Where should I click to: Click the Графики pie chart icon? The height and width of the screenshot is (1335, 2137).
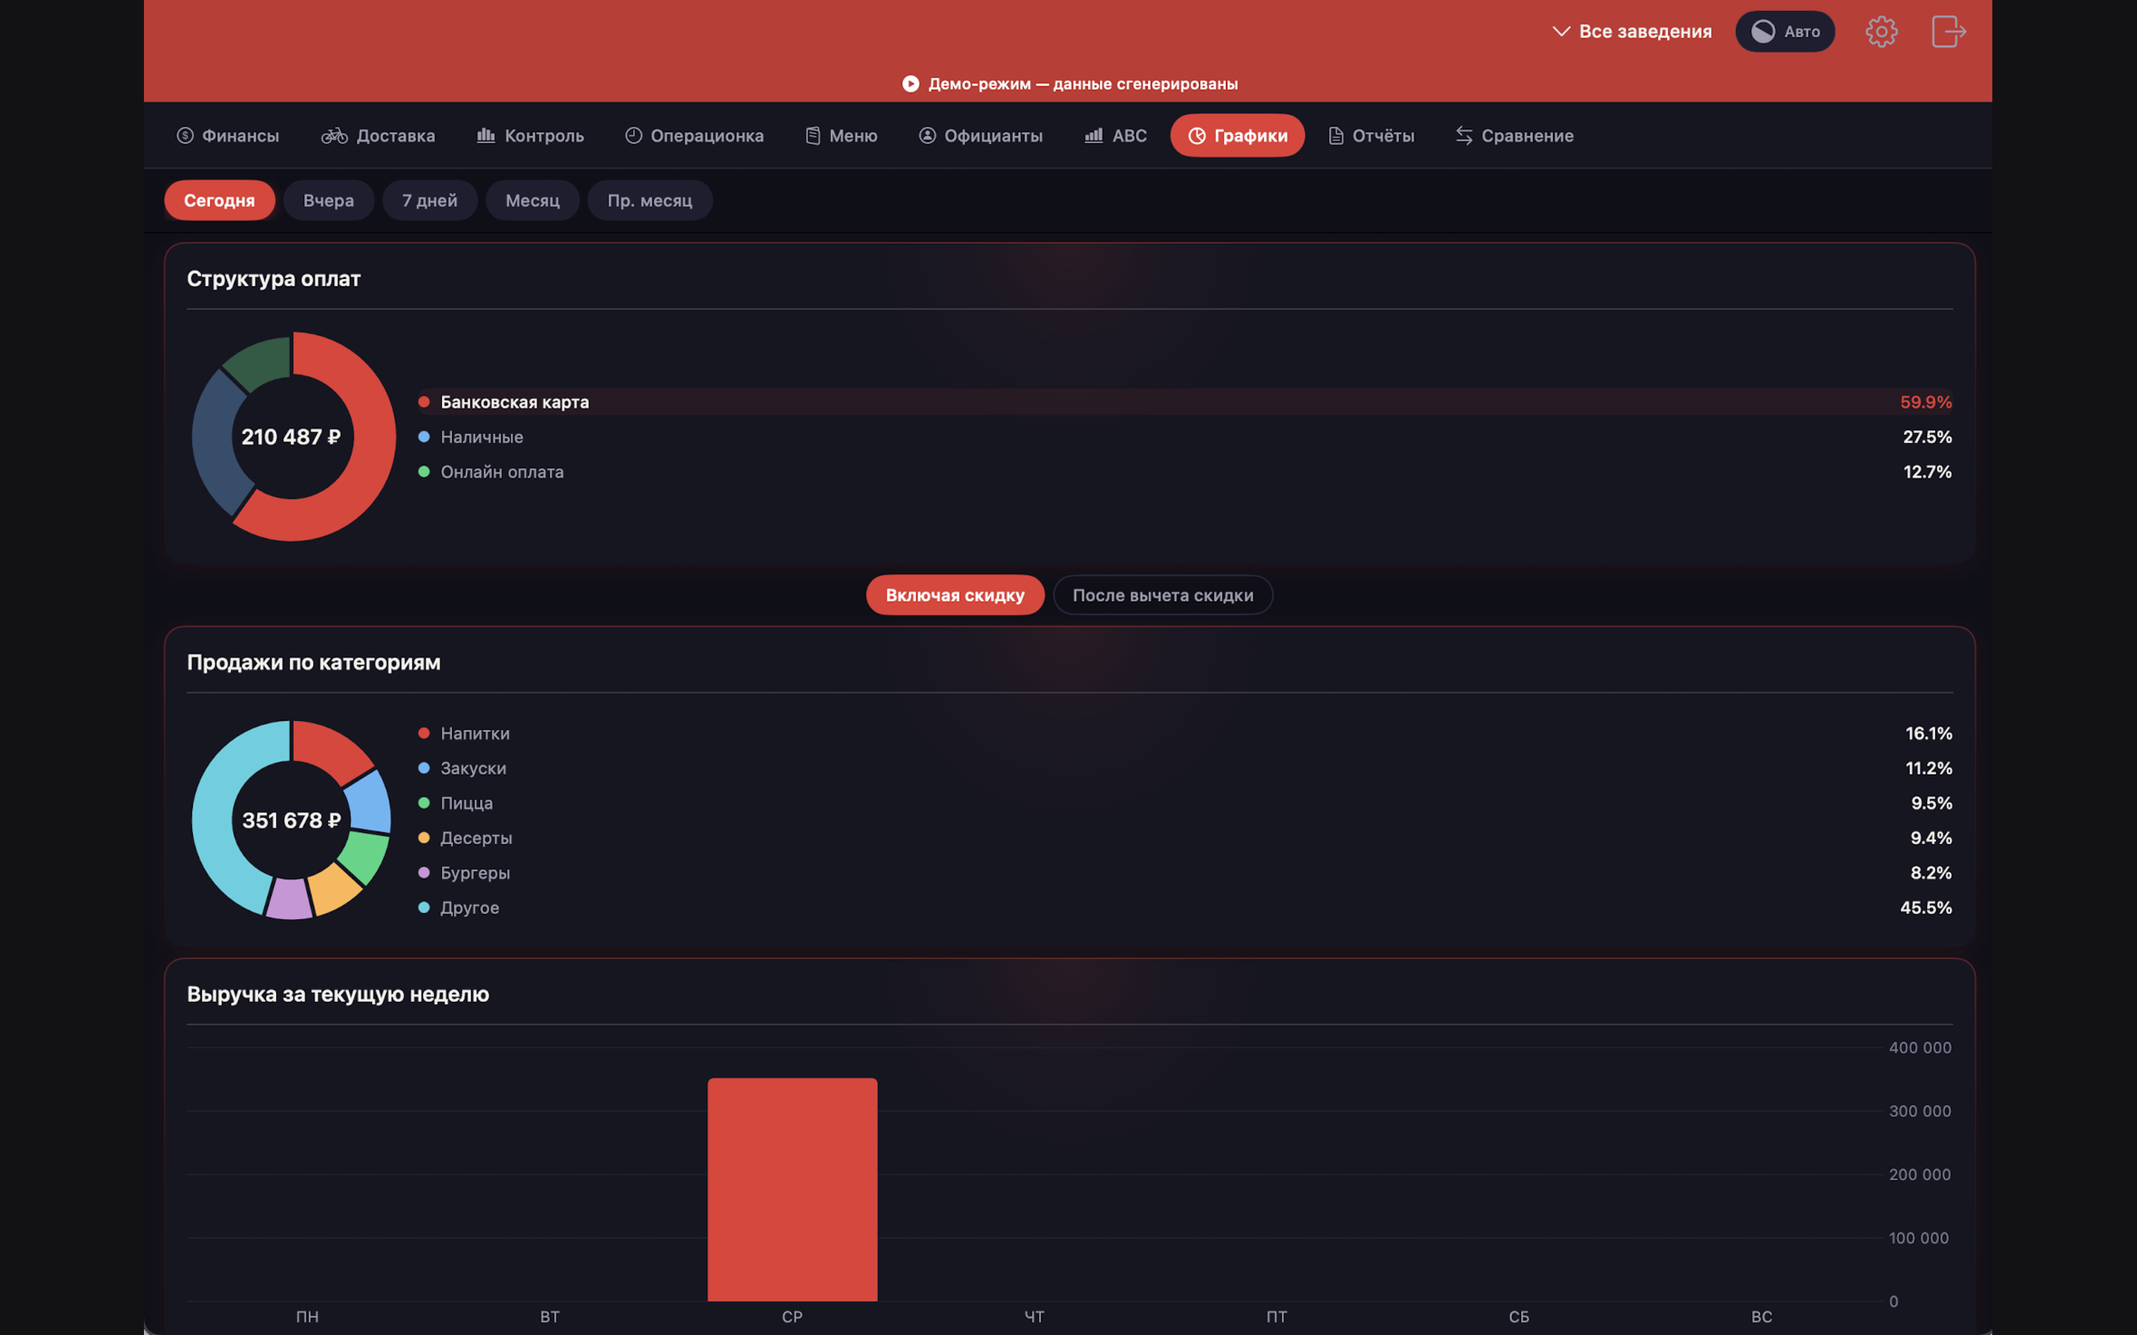(1197, 135)
